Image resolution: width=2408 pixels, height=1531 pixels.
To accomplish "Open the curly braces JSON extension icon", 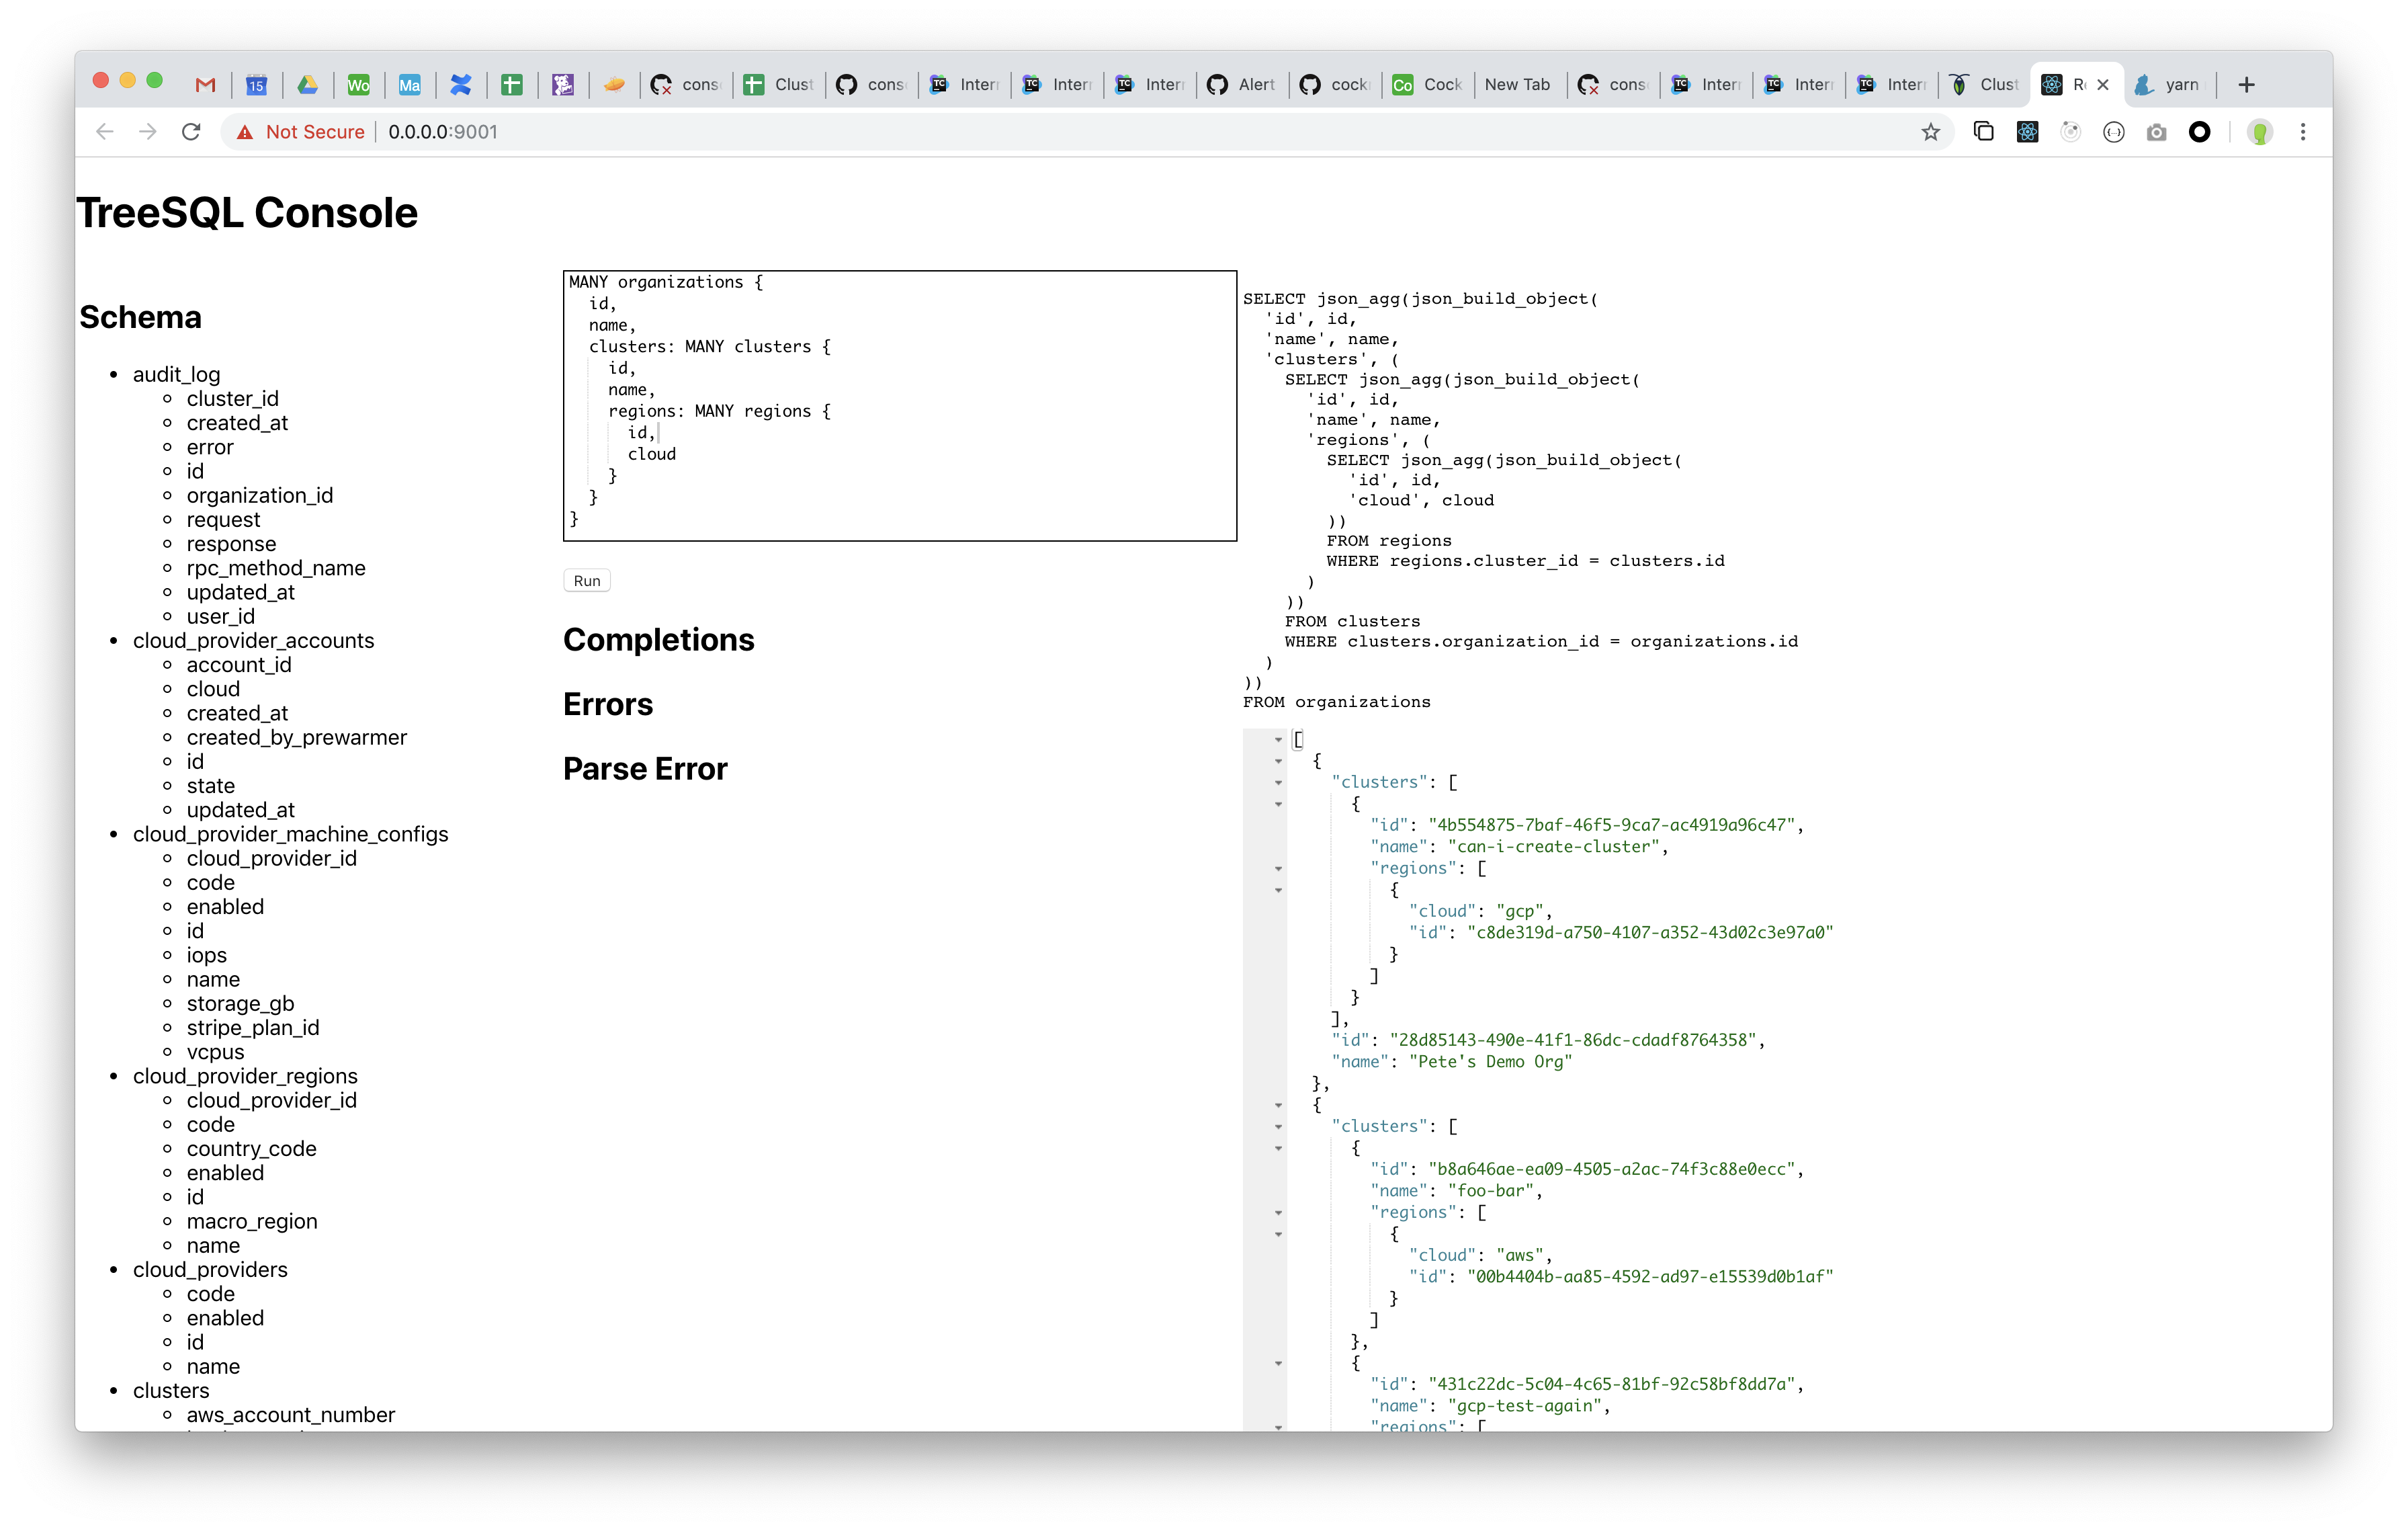I will (x=2113, y=132).
